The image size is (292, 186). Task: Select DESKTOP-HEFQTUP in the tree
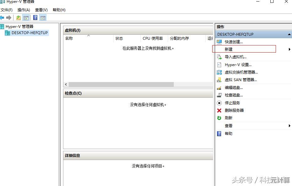tap(29, 33)
